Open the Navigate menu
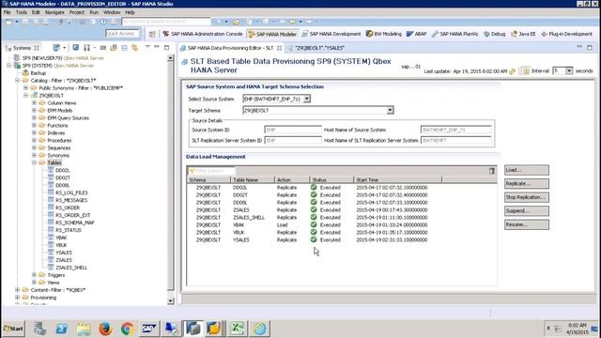This screenshot has width=601, height=338. [x=54, y=12]
